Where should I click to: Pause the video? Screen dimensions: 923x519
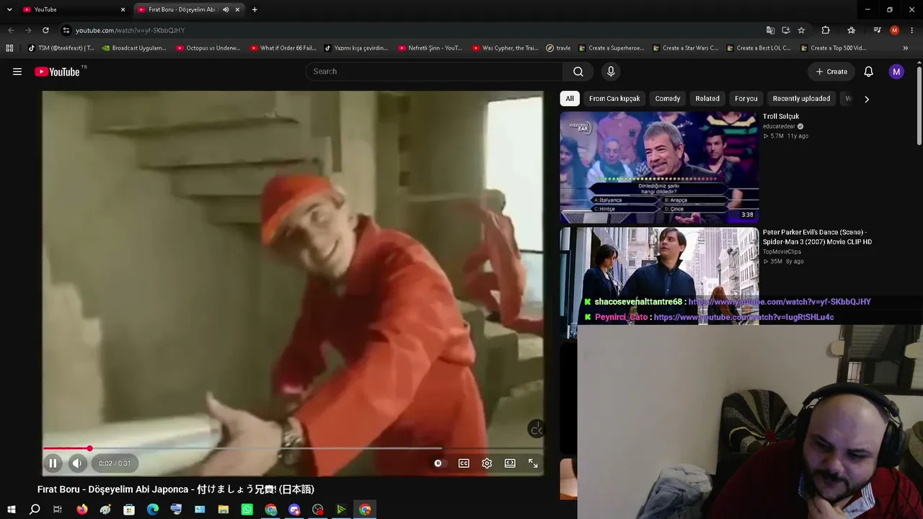(x=53, y=463)
